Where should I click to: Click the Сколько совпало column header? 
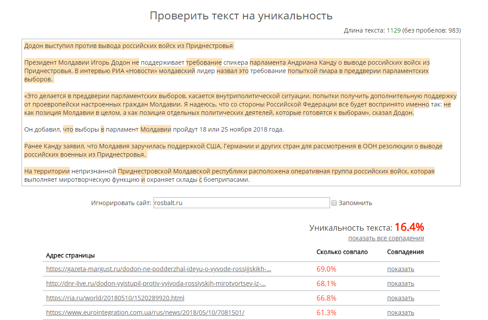[x=342, y=252]
